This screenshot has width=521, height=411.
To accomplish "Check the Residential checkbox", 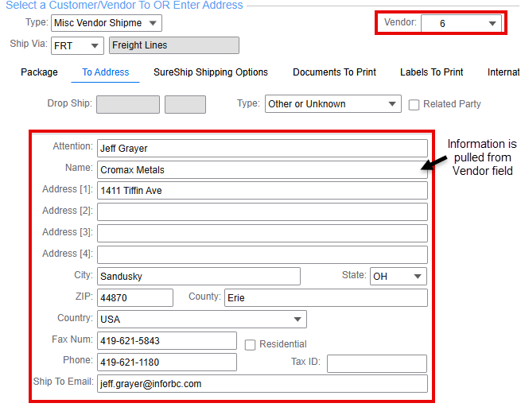I will (251, 345).
